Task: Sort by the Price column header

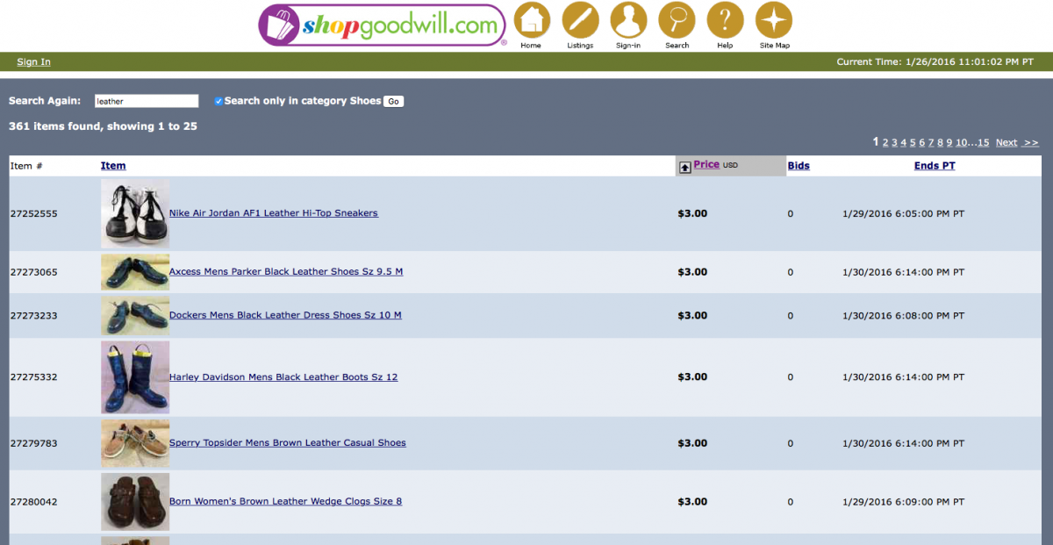Action: click(706, 164)
